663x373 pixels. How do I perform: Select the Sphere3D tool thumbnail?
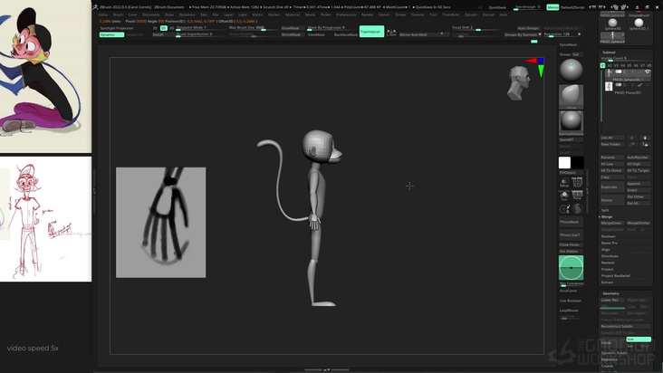click(612, 24)
